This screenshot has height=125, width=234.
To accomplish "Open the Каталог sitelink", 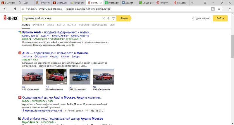I will (65, 57).
